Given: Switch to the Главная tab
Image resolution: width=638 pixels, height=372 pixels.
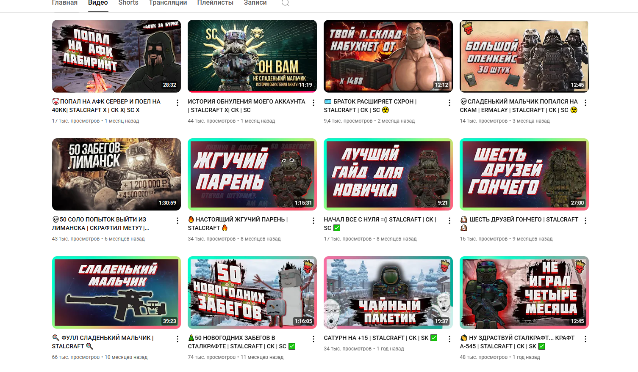Looking at the screenshot, I should [x=65, y=3].
